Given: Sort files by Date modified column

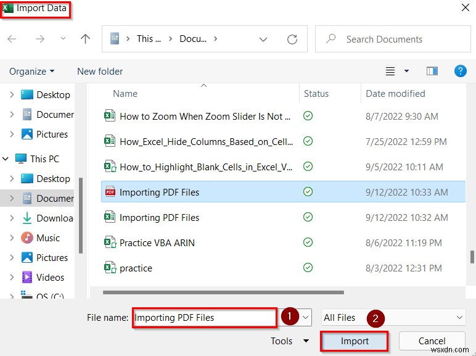Looking at the screenshot, I should (x=395, y=94).
